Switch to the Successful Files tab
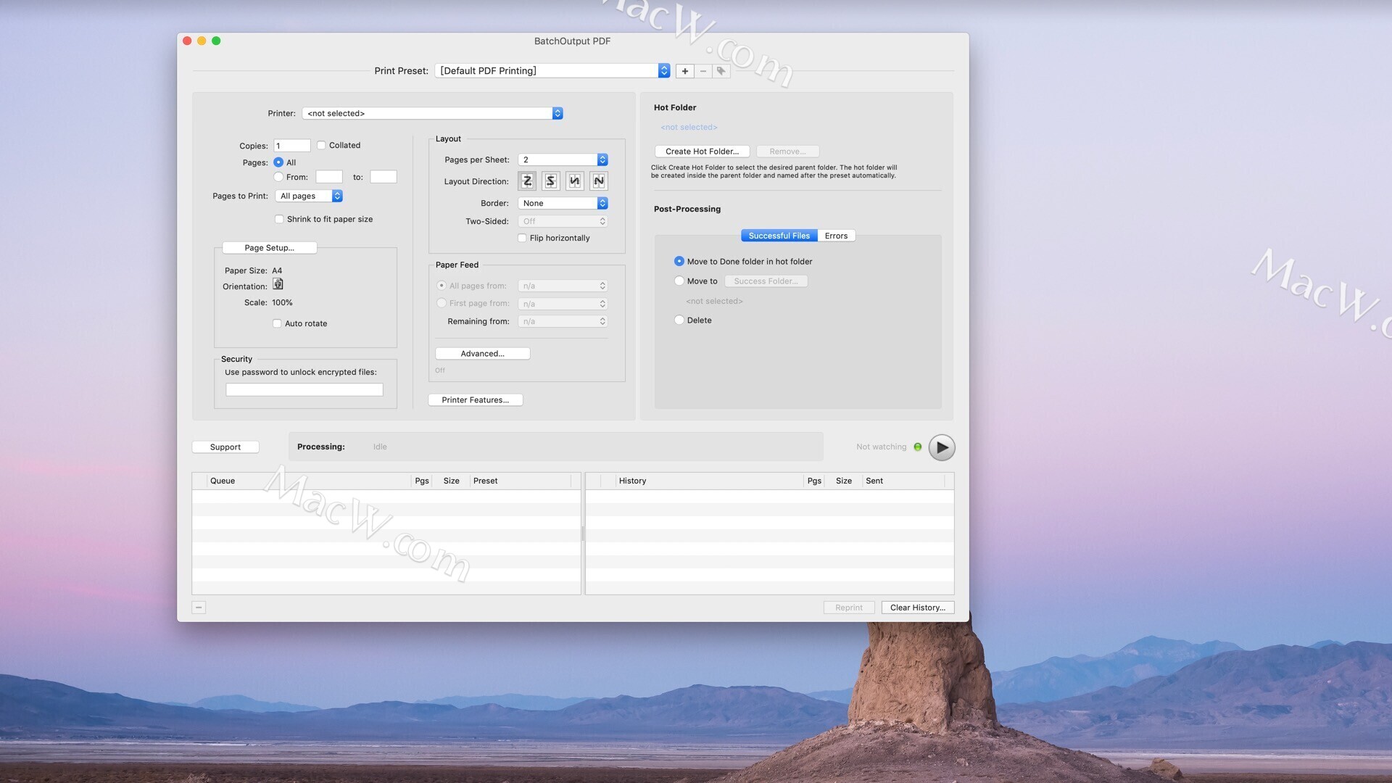The width and height of the screenshot is (1392, 783). (779, 236)
